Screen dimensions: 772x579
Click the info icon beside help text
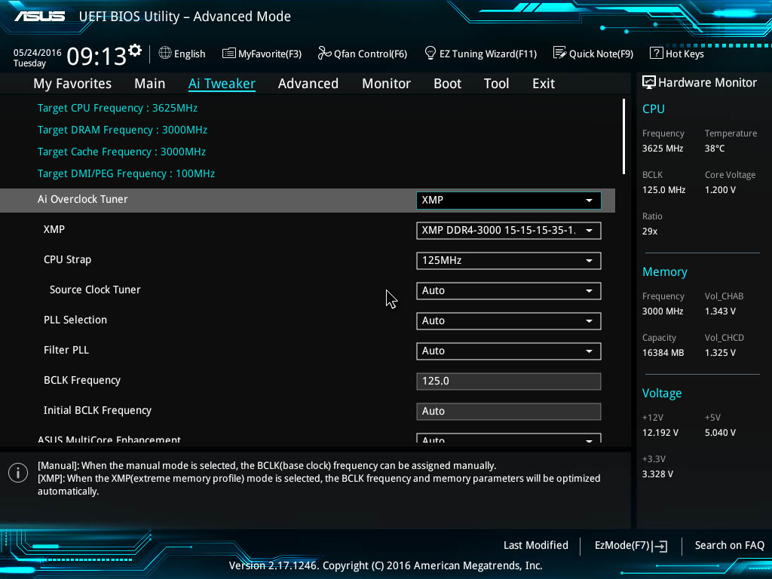point(18,473)
